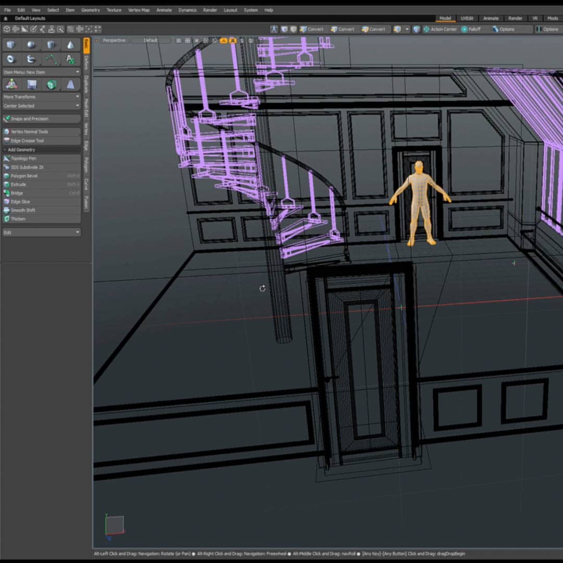Viewport: 563px width, 563px height.
Task: Click the Topology Pen tool
Action: click(23, 158)
